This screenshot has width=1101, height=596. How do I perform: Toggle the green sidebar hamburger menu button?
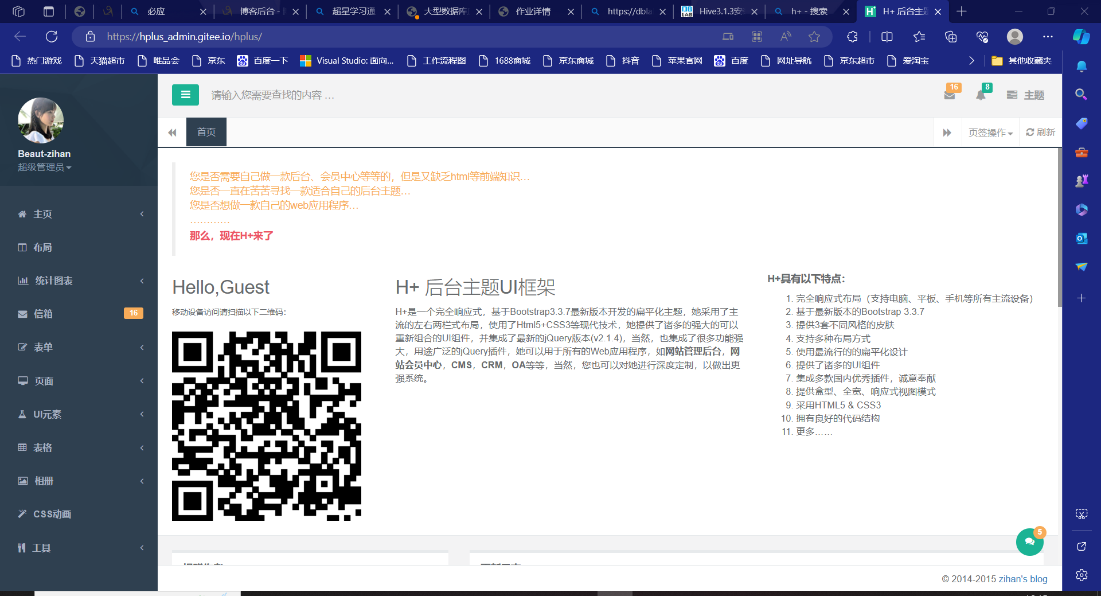[x=185, y=95]
